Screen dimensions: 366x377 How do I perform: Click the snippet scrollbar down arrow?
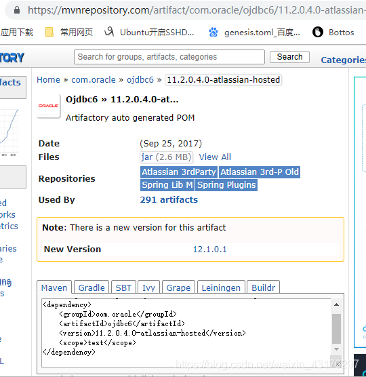pos(336,349)
